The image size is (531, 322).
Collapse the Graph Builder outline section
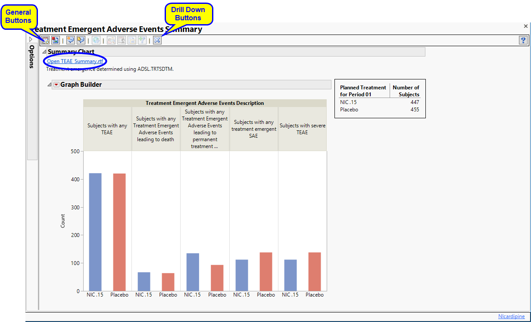(49, 85)
